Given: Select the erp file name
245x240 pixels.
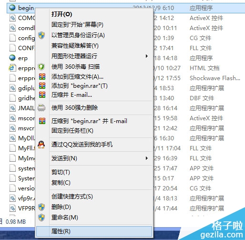Looking at the screenshot, I should (23, 58).
